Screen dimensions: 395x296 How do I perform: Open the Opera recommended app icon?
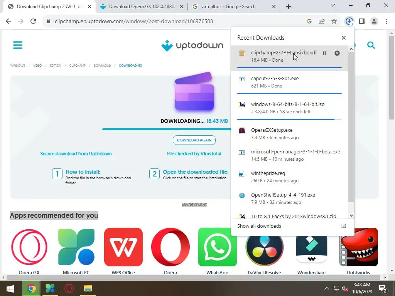click(x=170, y=247)
